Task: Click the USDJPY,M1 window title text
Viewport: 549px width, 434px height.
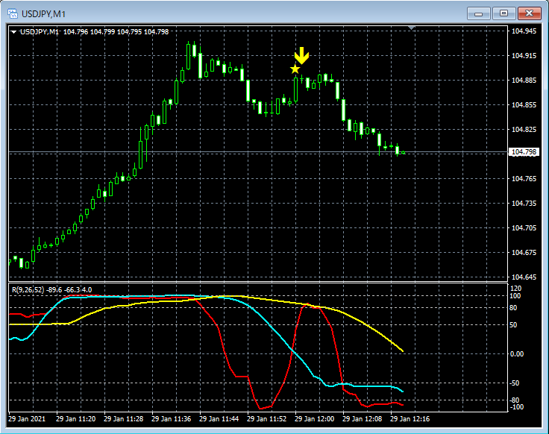Action: point(43,14)
